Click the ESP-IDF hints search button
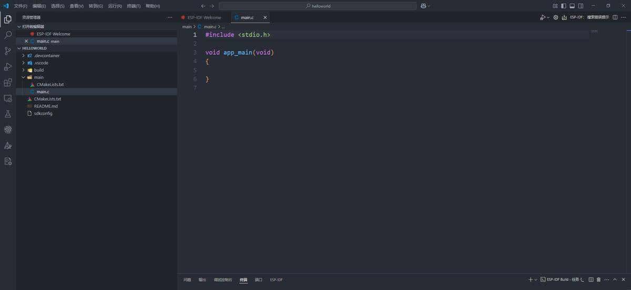Viewport: 631px width, 290px height. 589,17
